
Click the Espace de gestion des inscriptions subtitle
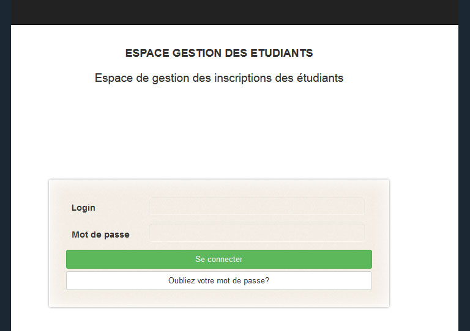coord(218,78)
